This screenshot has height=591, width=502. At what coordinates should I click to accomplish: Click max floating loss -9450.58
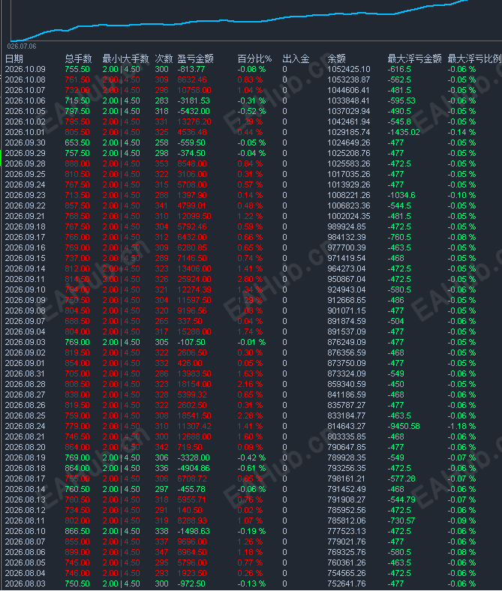pos(404,426)
